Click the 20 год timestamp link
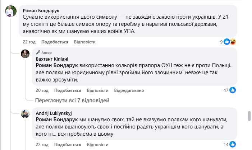The image size is (252, 150). coord(42,90)
